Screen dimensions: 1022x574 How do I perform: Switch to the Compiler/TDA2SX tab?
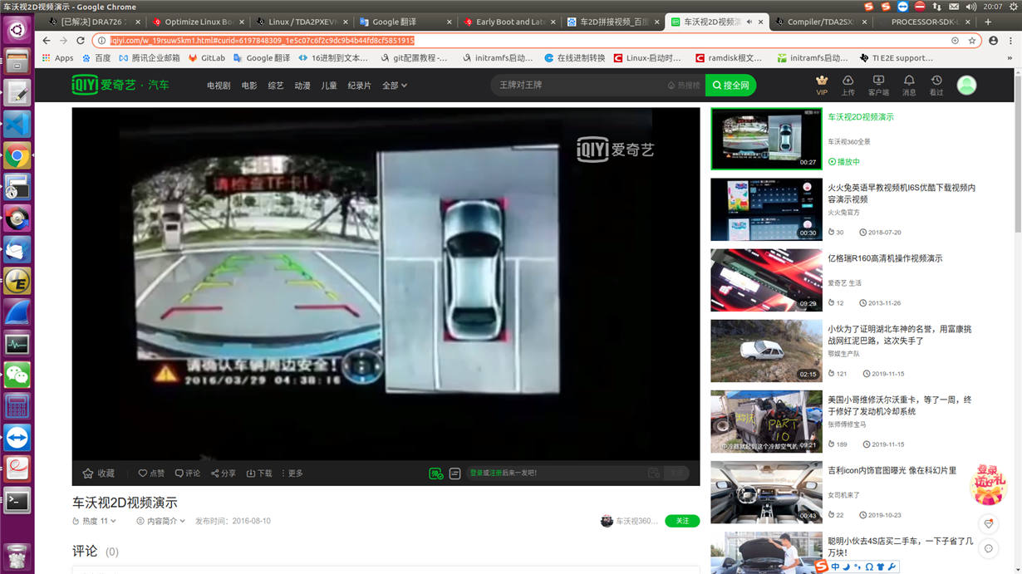click(821, 22)
